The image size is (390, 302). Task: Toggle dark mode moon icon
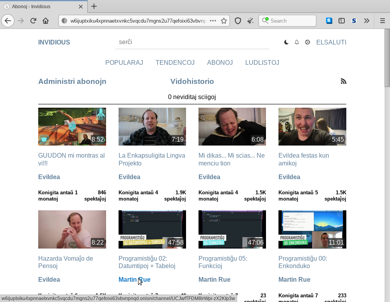[x=286, y=43]
